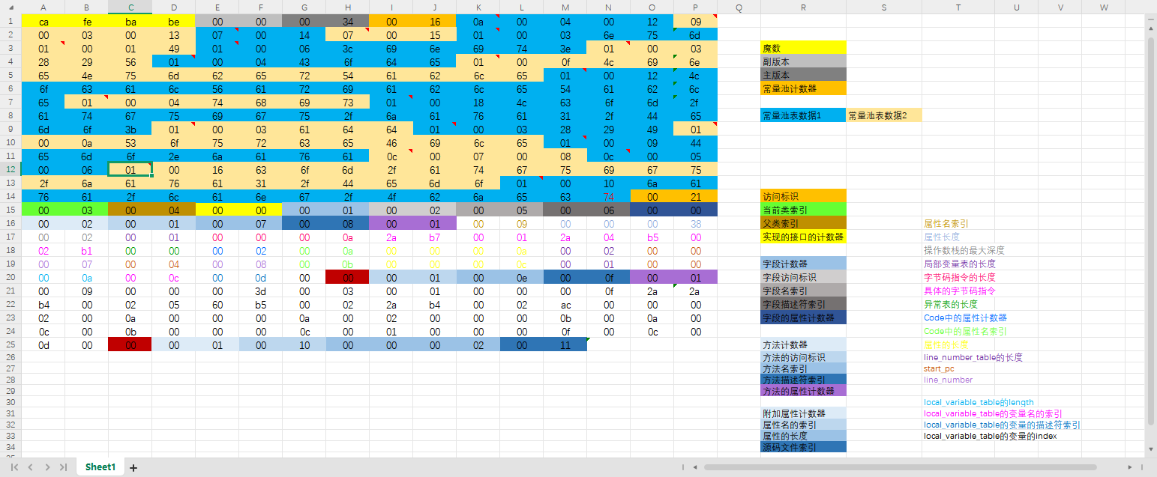
Task: Click the 父类索引 legend cell
Action: pos(803,224)
